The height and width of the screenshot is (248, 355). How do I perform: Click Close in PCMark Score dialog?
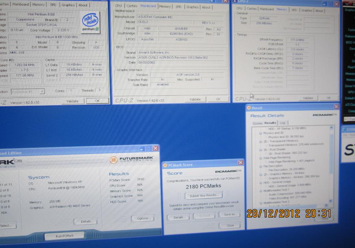point(230,225)
